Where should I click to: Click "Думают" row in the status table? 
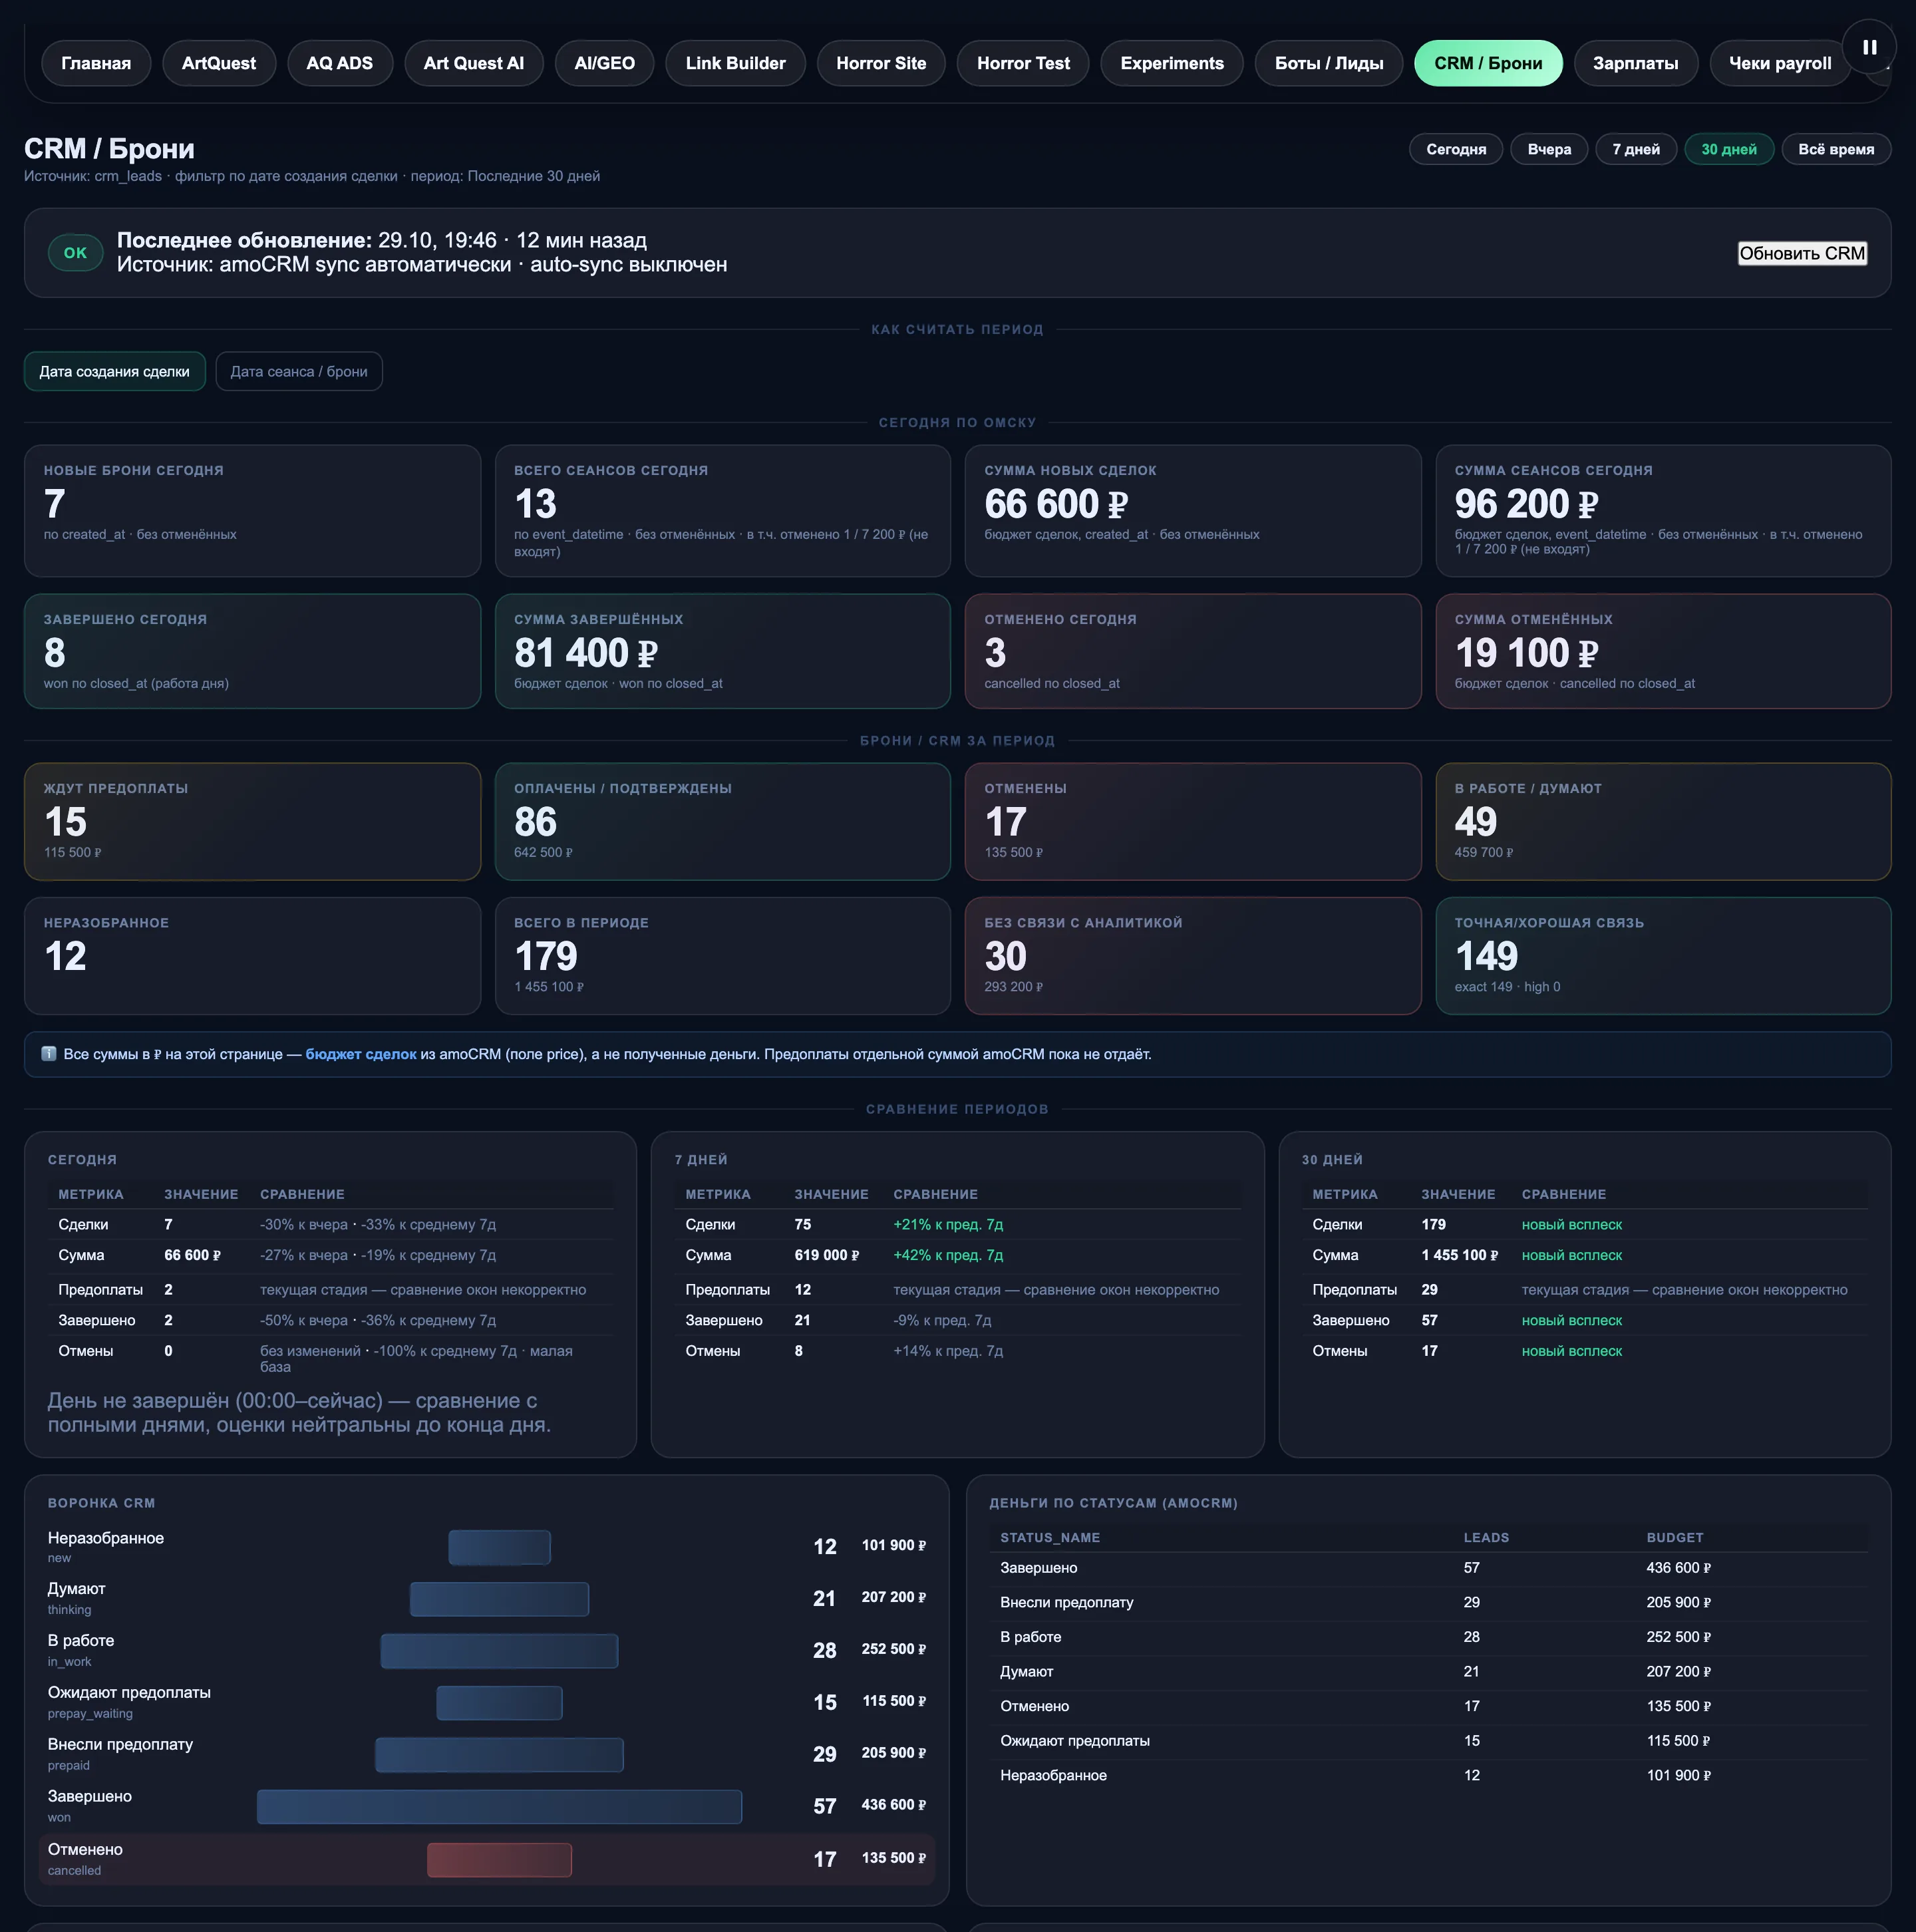point(1428,1671)
